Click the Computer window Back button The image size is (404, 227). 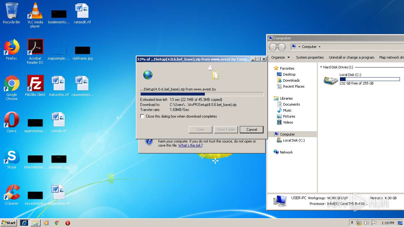[x=273, y=47]
